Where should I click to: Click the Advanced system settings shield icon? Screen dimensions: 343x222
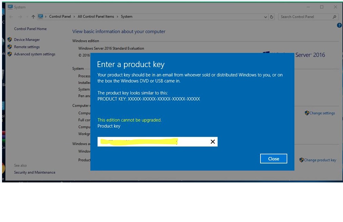[10, 54]
